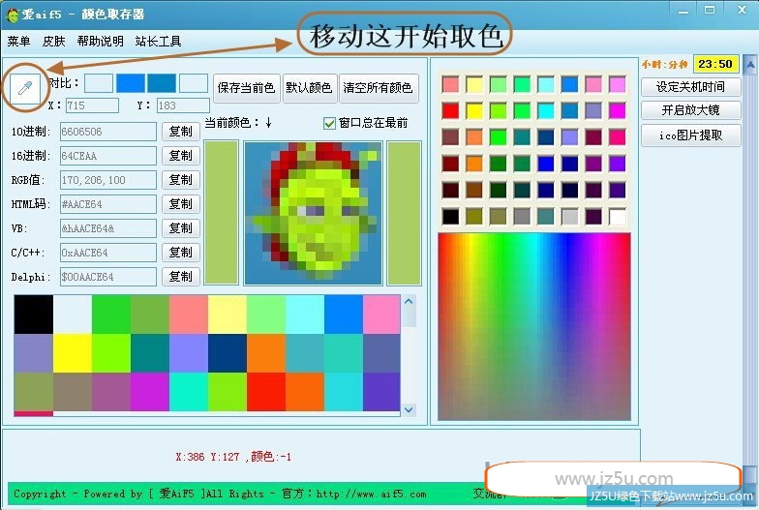
Task: Click the RGB值 field showing 170,206,100
Action: [108, 180]
